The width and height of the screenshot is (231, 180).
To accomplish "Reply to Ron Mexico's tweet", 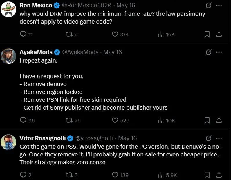I will coord(23,34).
